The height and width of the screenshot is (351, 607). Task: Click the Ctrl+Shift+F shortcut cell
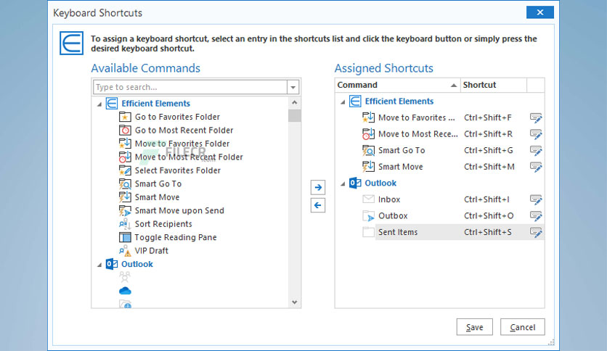[488, 117]
